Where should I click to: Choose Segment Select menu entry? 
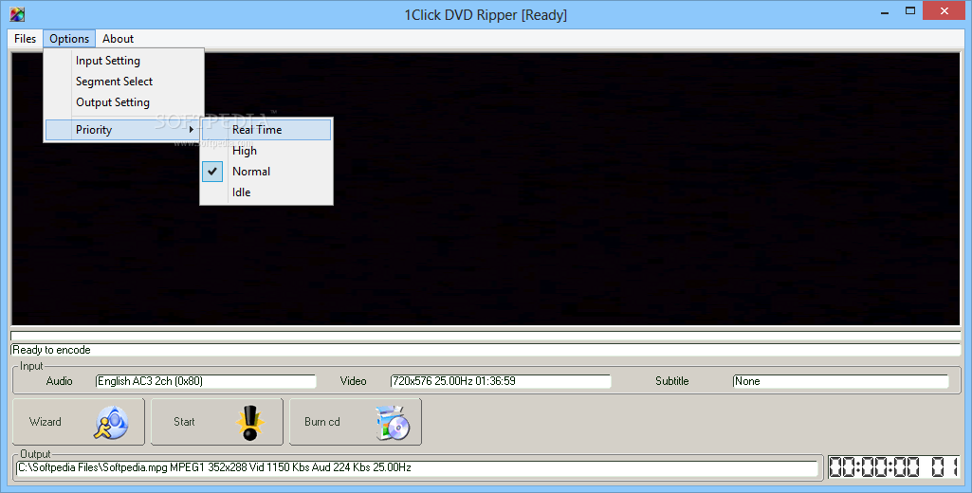click(x=124, y=82)
